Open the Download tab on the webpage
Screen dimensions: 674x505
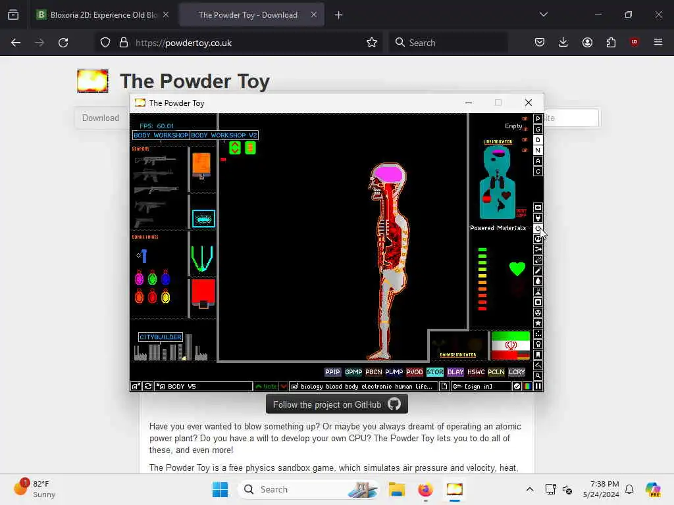[x=101, y=118]
